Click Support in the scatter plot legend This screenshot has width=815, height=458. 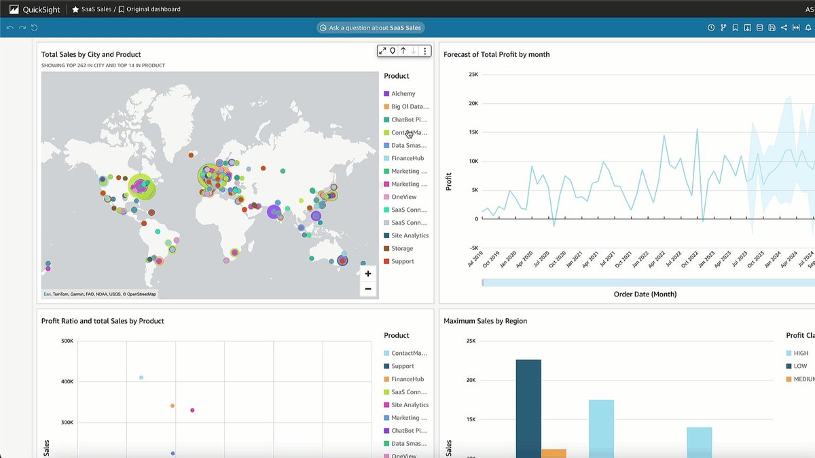399,366
